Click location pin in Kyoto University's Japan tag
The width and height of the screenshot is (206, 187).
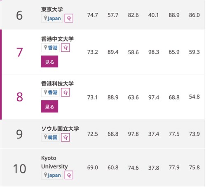pos(45,175)
